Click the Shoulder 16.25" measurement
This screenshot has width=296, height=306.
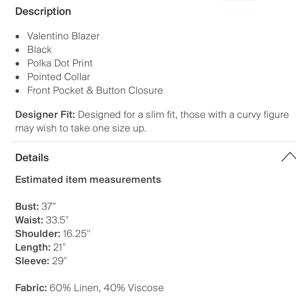click(x=52, y=234)
